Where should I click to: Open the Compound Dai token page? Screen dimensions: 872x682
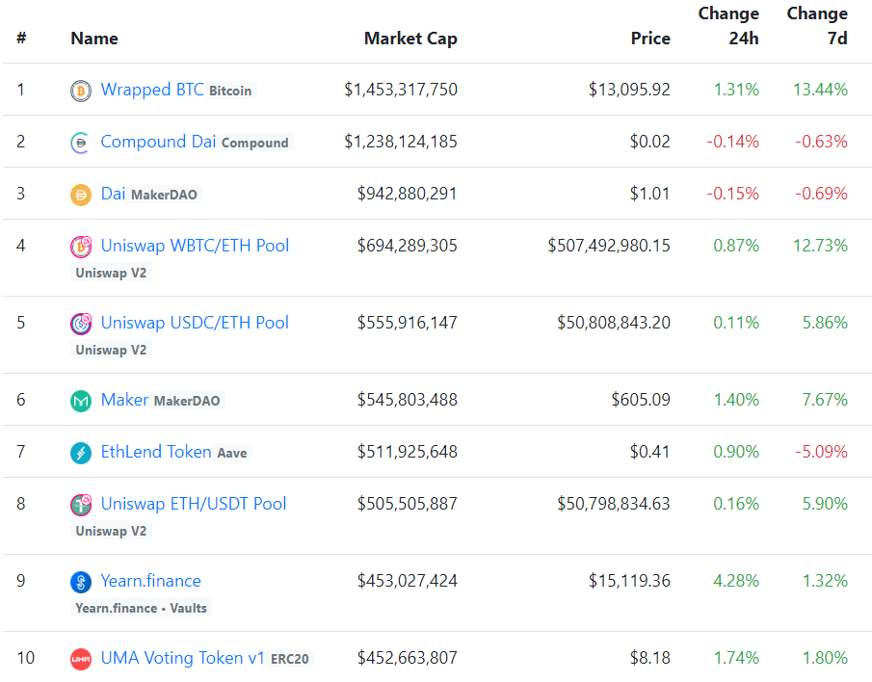pos(158,142)
